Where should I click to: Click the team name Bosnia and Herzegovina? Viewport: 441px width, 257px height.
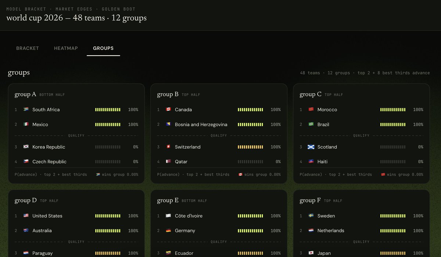pyautogui.click(x=201, y=124)
